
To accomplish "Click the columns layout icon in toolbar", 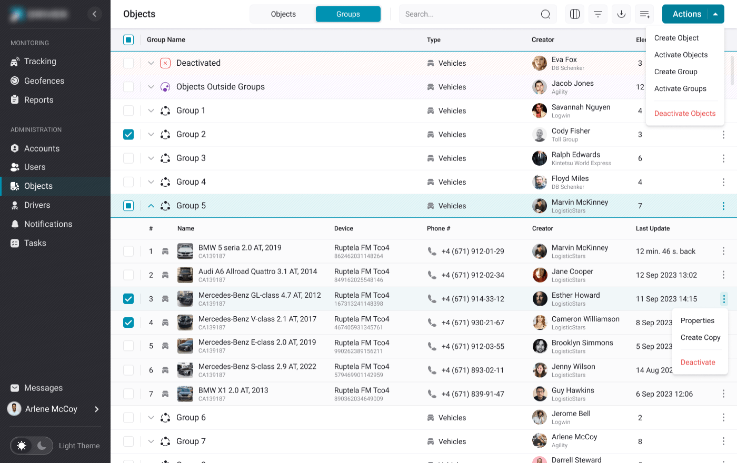I will click(x=575, y=14).
